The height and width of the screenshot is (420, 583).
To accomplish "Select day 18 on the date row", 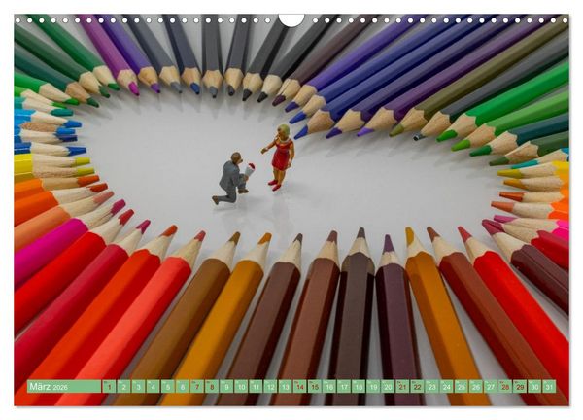I will click(359, 387).
